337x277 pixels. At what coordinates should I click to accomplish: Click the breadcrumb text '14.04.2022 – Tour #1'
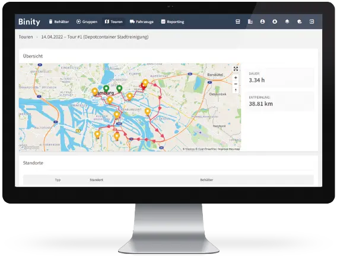pos(61,37)
